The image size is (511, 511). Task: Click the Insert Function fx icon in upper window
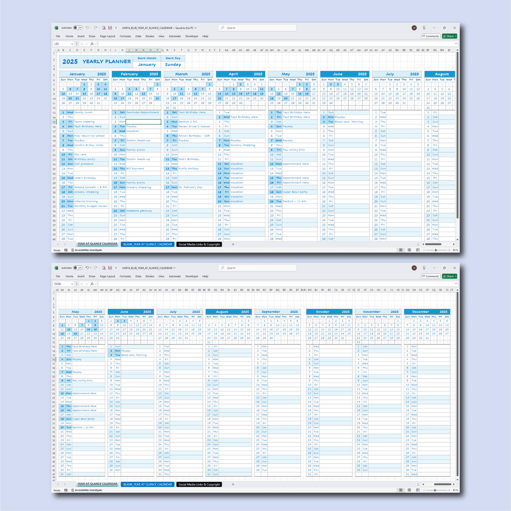click(92, 44)
